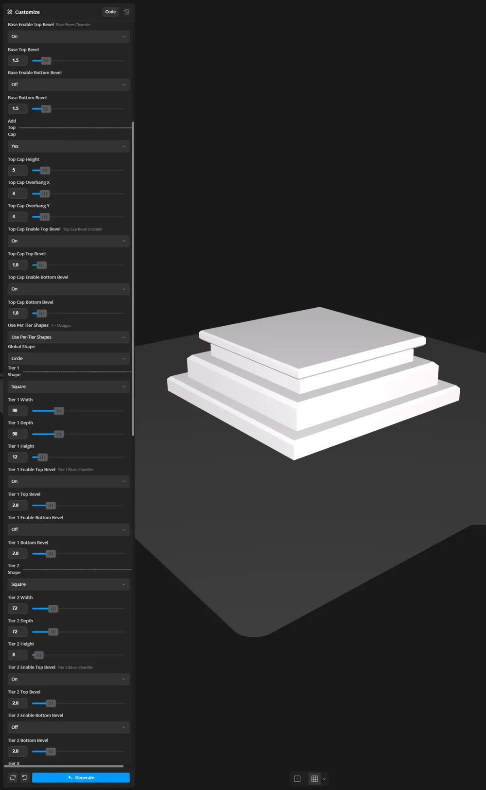Viewport: 486px width, 790px height.
Task: Click the Base Bottom Bevel value field
Action: pos(17,109)
